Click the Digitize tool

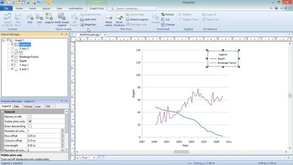[x=185, y=14]
